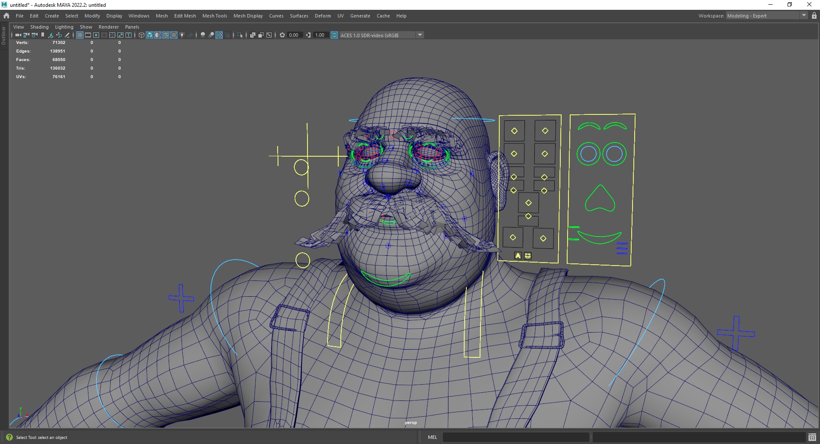Image resolution: width=820 pixels, height=444 pixels.
Task: Click the smiley button under the face control panel
Action: pyautogui.click(x=528, y=256)
